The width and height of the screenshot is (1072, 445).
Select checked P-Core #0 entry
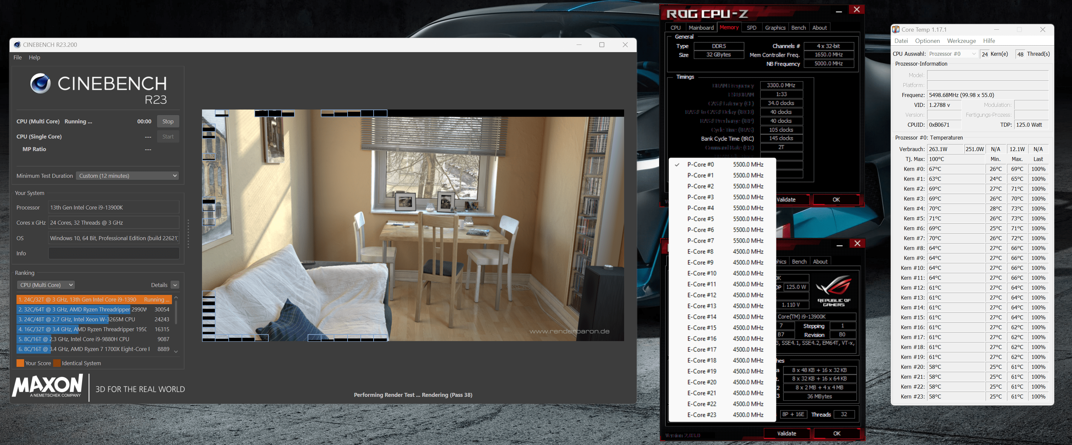pos(722,164)
